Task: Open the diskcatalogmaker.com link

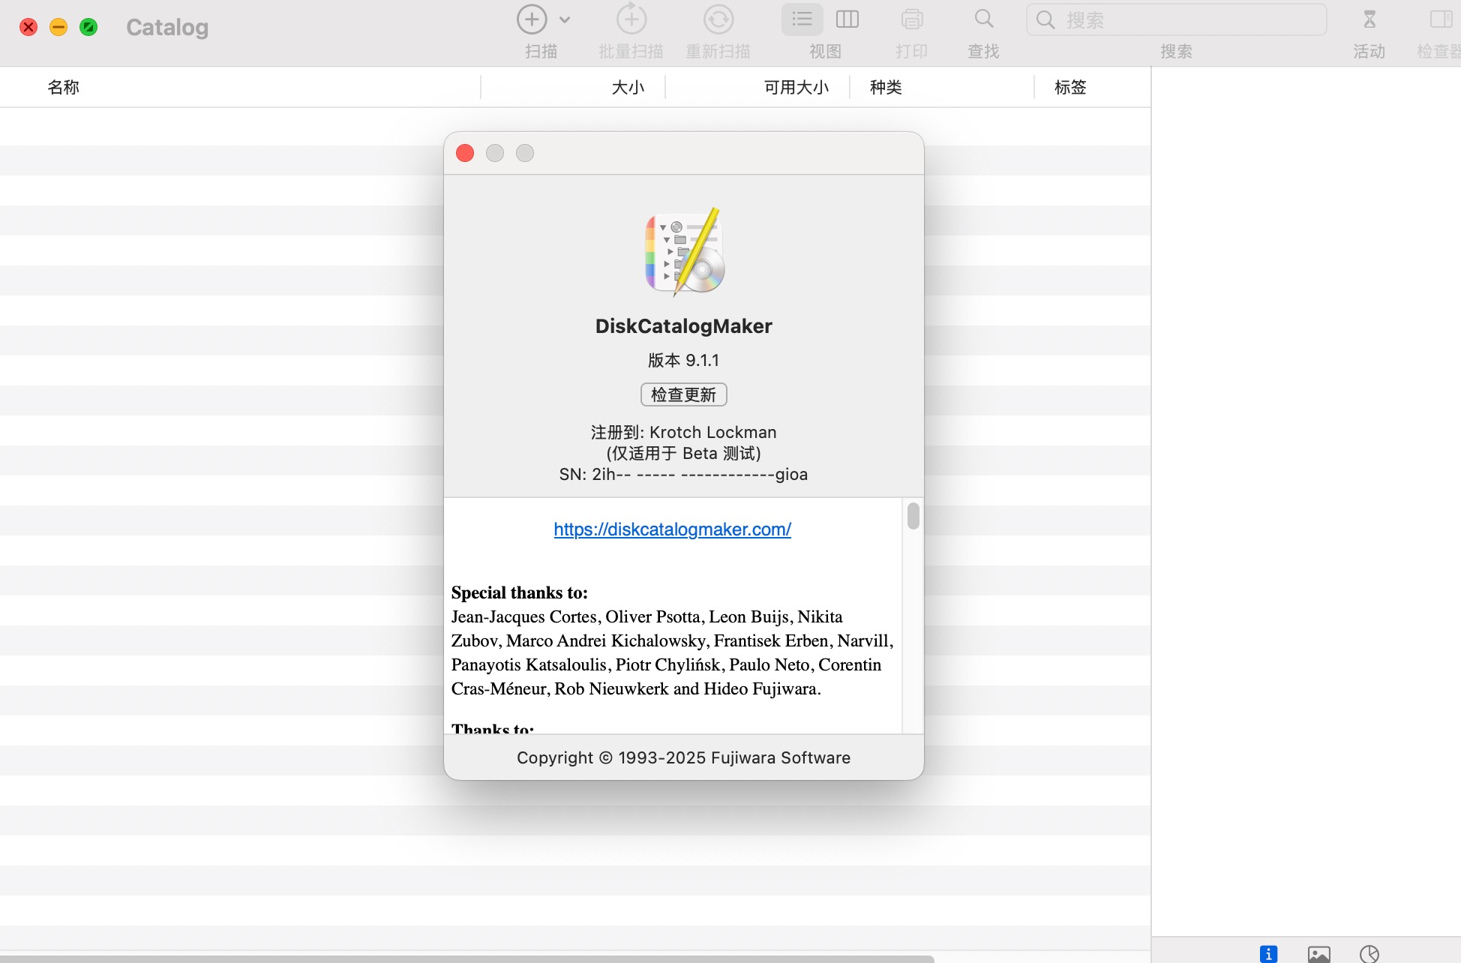Action: 672,529
